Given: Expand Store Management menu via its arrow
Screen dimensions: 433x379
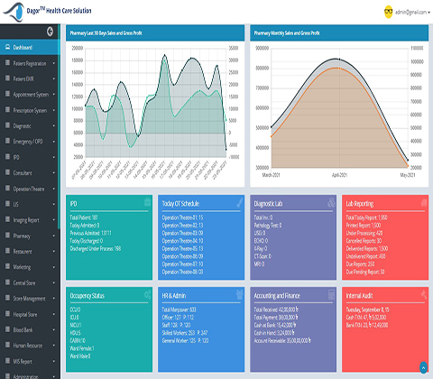Looking at the screenshot, I should coord(54,299).
